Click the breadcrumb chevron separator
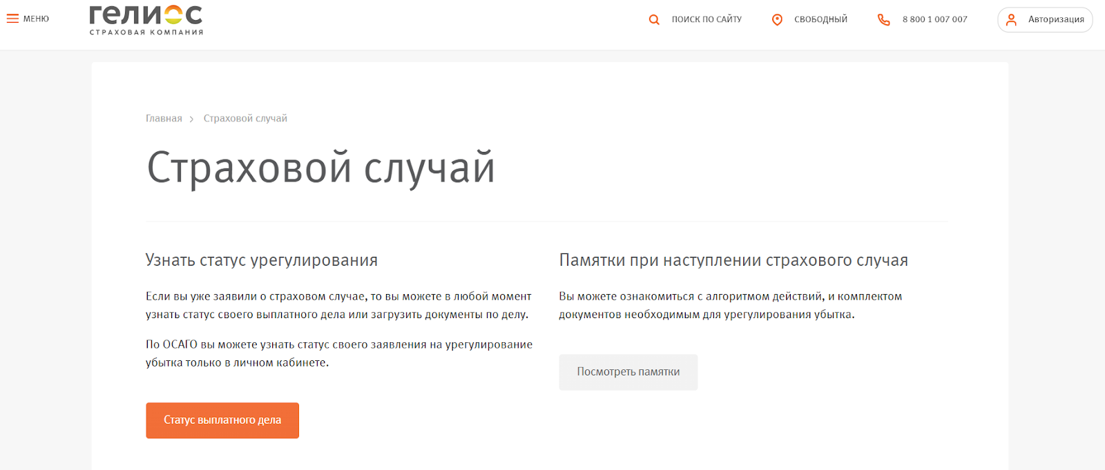The height and width of the screenshot is (470, 1105). [191, 119]
